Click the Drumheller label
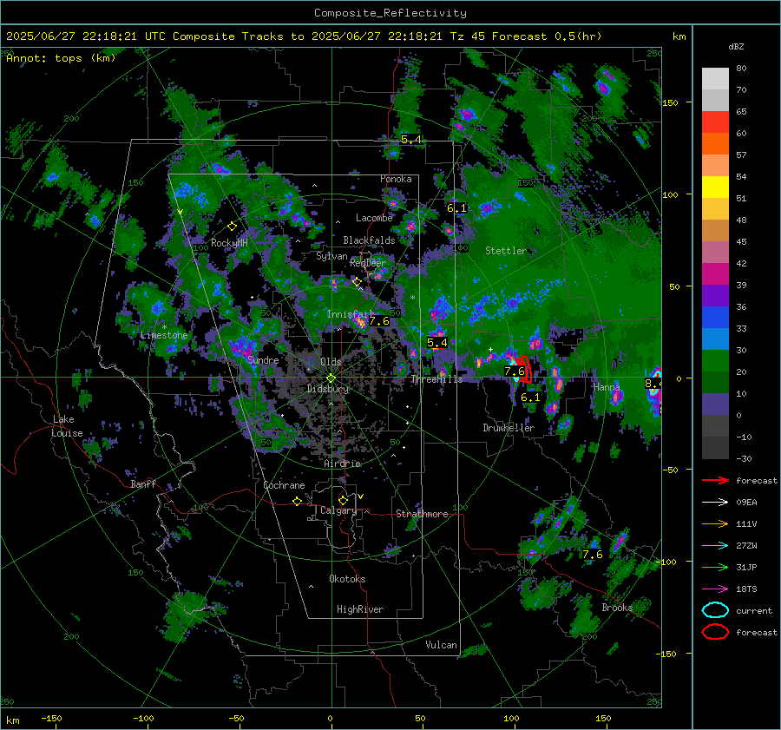Image resolution: width=781 pixels, height=730 pixels. (x=509, y=428)
